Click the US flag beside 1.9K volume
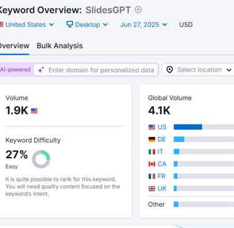 [34, 111]
